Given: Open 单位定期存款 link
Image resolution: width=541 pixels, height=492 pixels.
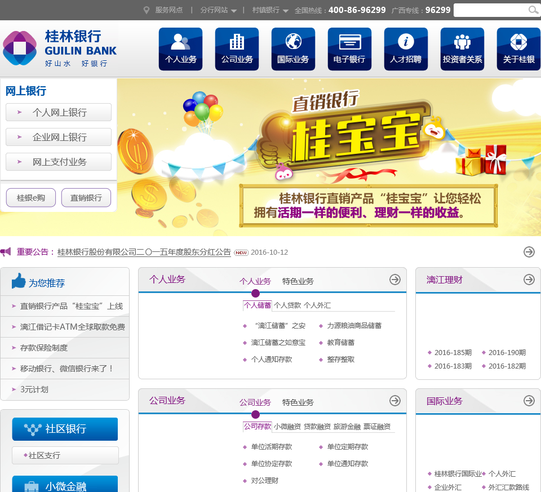Looking at the screenshot, I should coord(348,447).
